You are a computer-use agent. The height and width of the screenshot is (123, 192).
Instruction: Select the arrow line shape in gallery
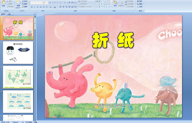pyautogui.click(x=104, y=1)
